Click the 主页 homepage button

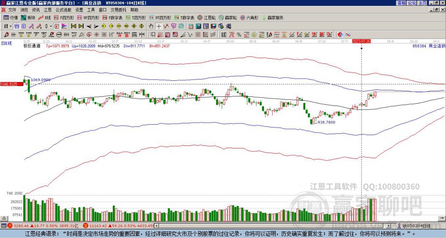coord(422,3)
